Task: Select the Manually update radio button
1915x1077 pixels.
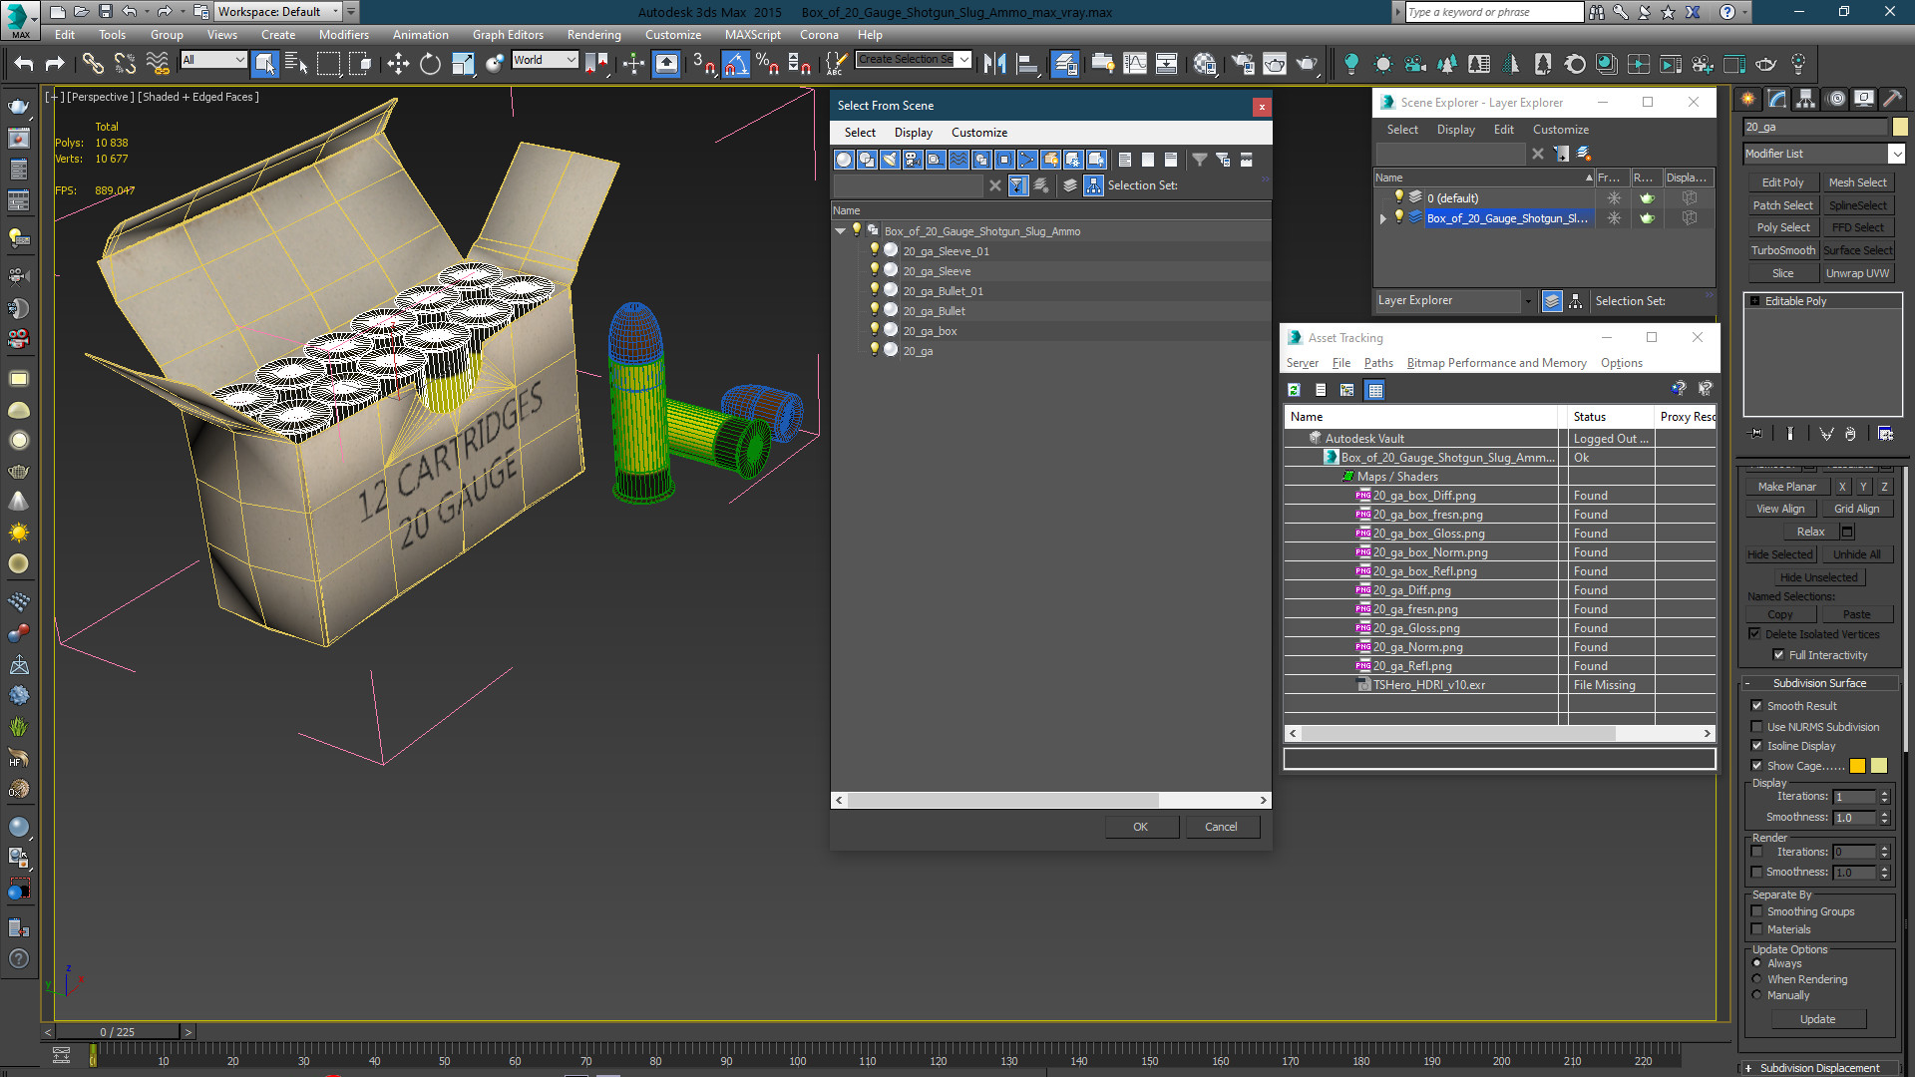Action: click(1757, 995)
